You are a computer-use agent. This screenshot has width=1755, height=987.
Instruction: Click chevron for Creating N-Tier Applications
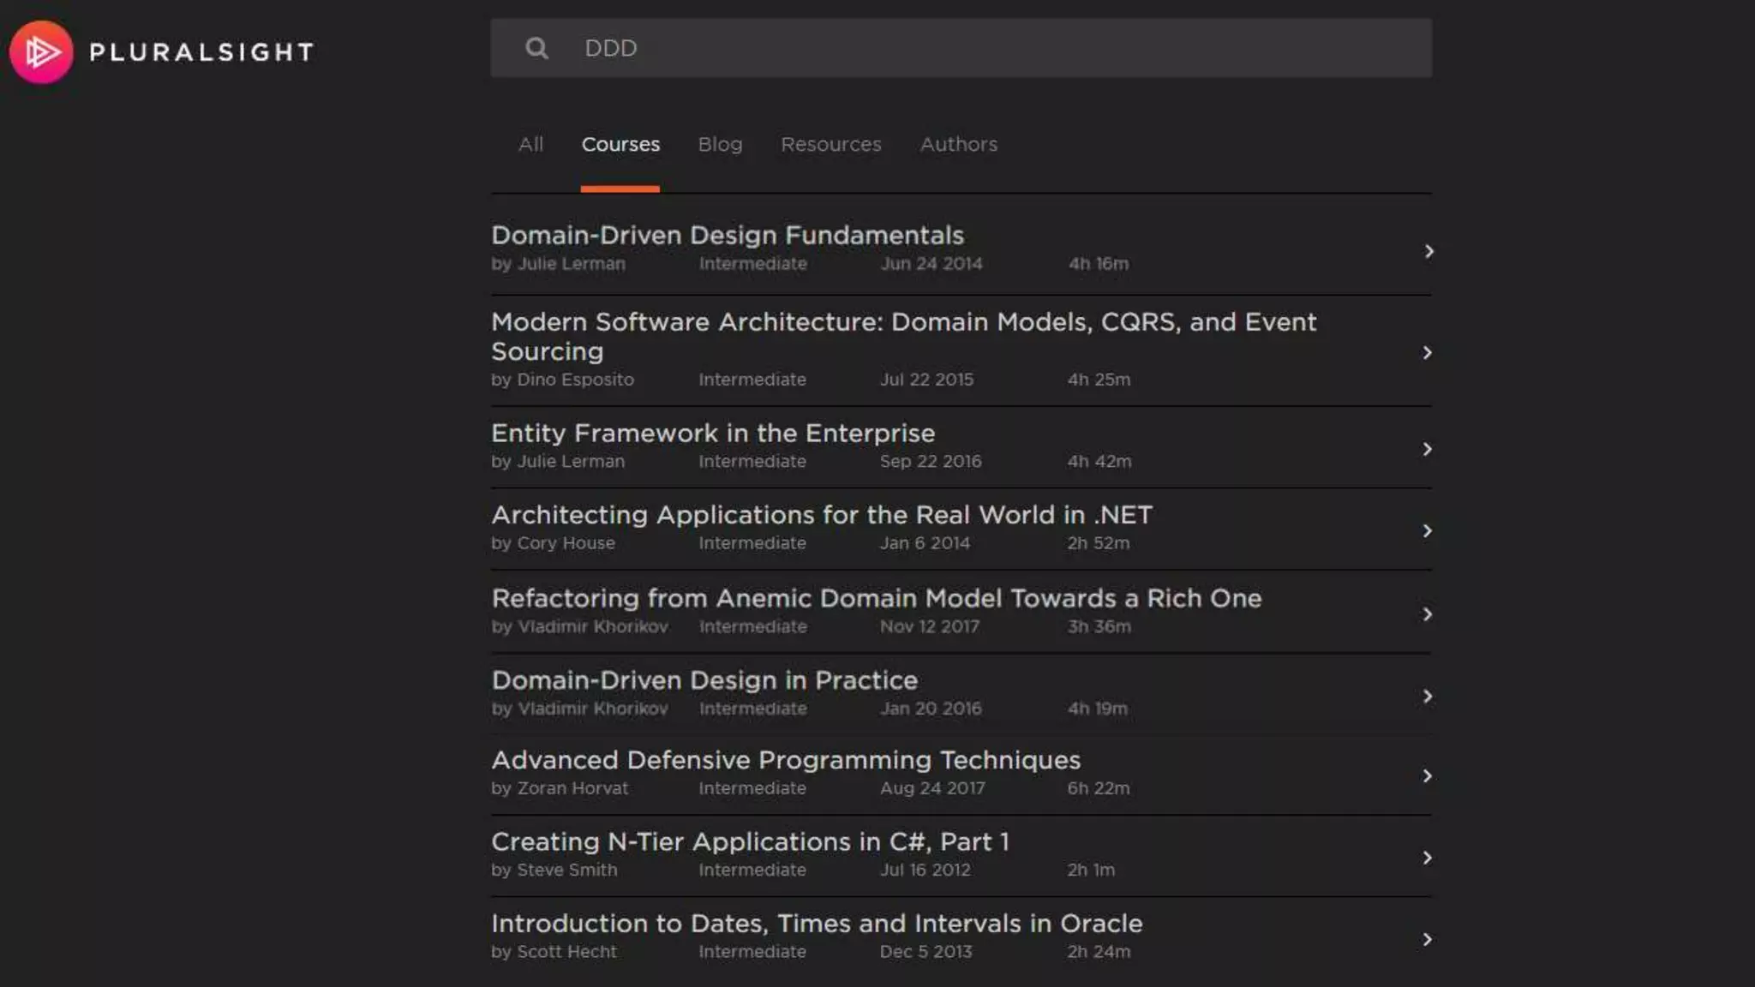pyautogui.click(x=1427, y=858)
